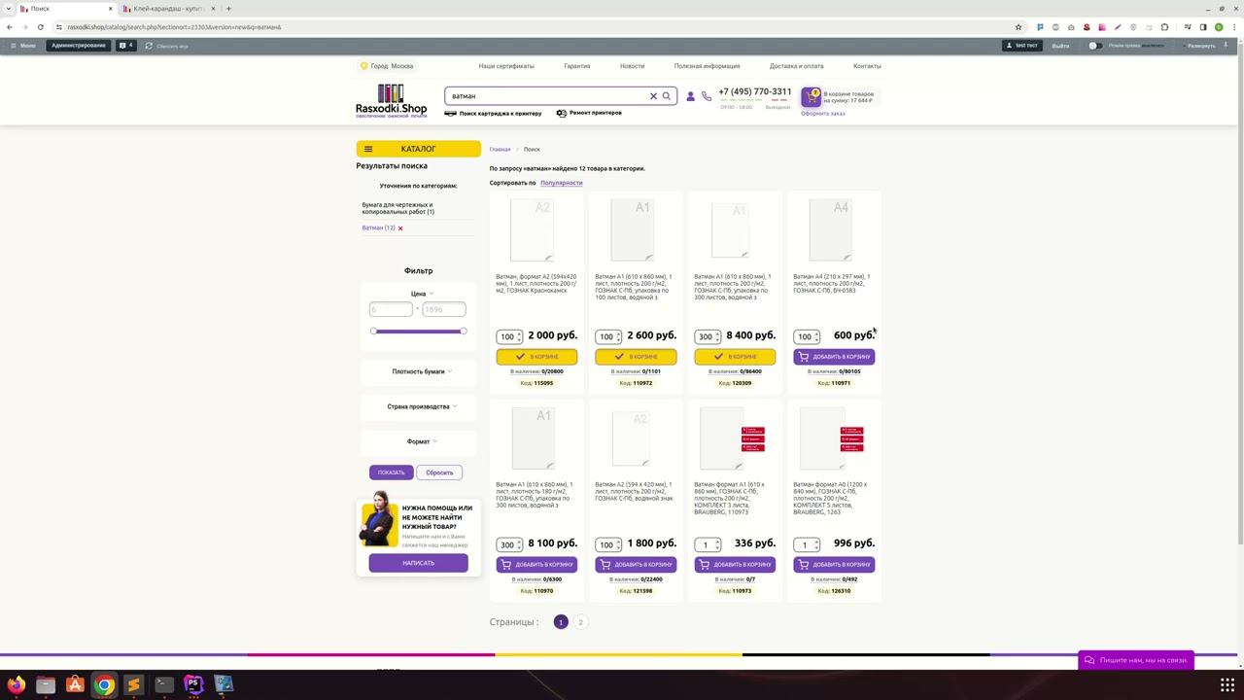Open Контакты menu item
This screenshot has width=1244, height=700.
click(x=867, y=66)
